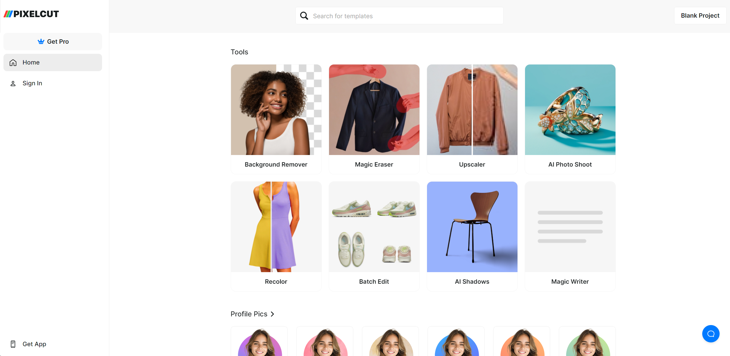The height and width of the screenshot is (356, 730).
Task: Click the Get Pro upgrade button
Action: click(53, 41)
